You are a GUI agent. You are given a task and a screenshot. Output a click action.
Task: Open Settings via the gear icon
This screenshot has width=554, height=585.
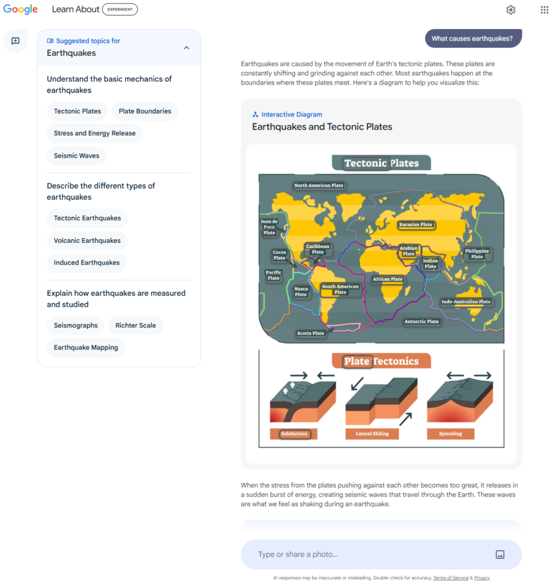(511, 9)
